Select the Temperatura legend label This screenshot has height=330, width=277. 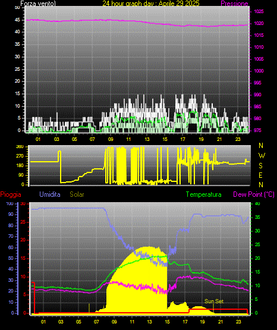coord(204,194)
